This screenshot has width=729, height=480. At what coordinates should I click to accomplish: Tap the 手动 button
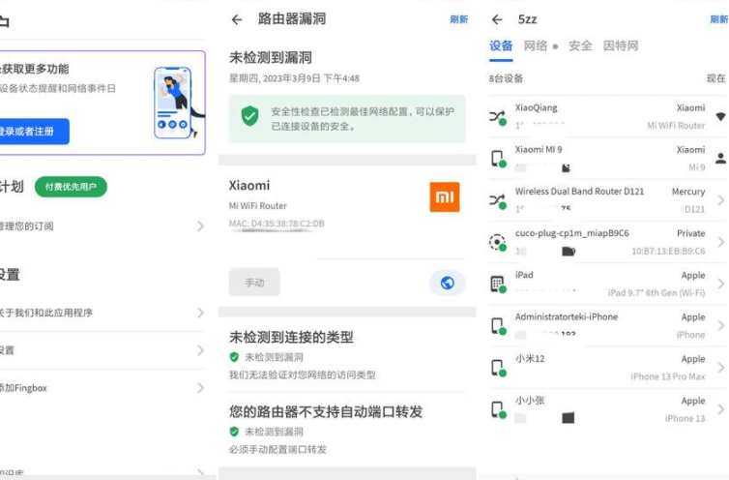[x=254, y=283]
